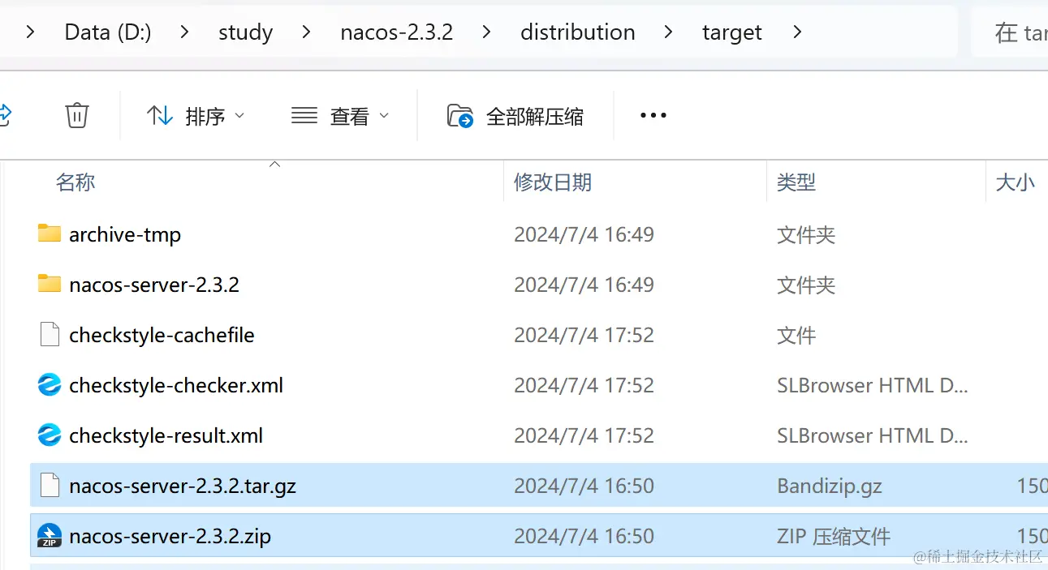Click the Data (D:) breadcrumb
The image size is (1048, 570).
click(108, 32)
